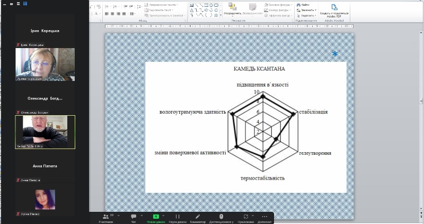Switch to the grid gallery view icon
Screen dimensions: 424x224
coord(25,3)
